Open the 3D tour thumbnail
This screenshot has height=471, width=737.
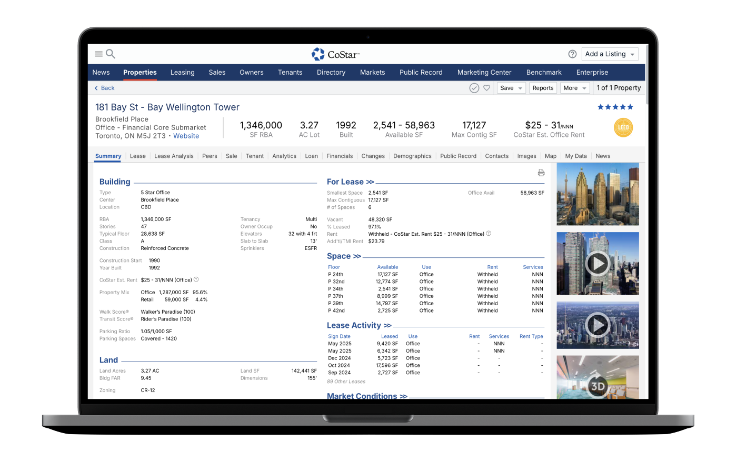(x=597, y=387)
